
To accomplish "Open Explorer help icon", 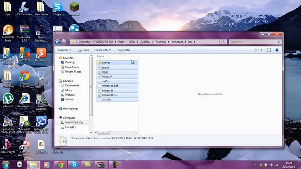I will click(x=277, y=50).
